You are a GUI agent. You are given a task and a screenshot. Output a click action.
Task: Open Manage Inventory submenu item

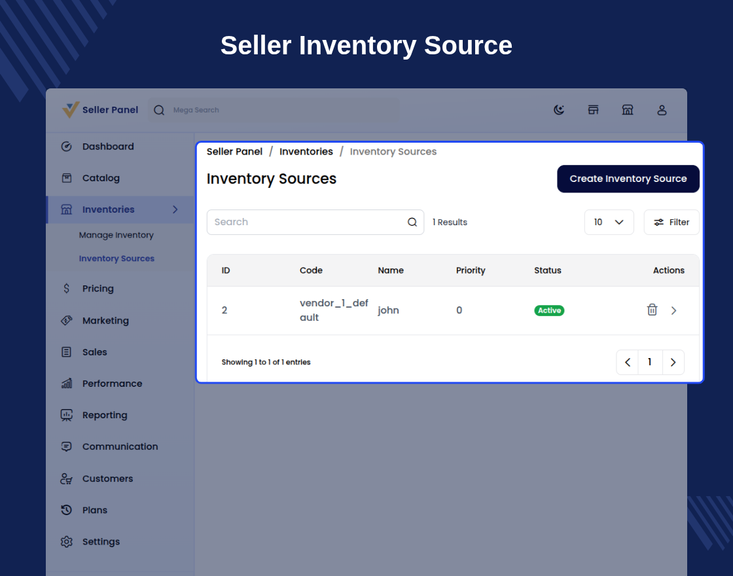tap(116, 235)
